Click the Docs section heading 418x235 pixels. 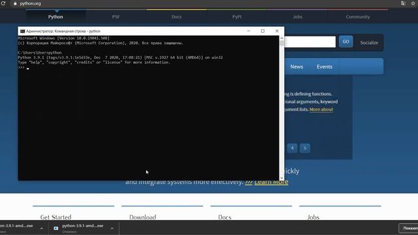225,217
